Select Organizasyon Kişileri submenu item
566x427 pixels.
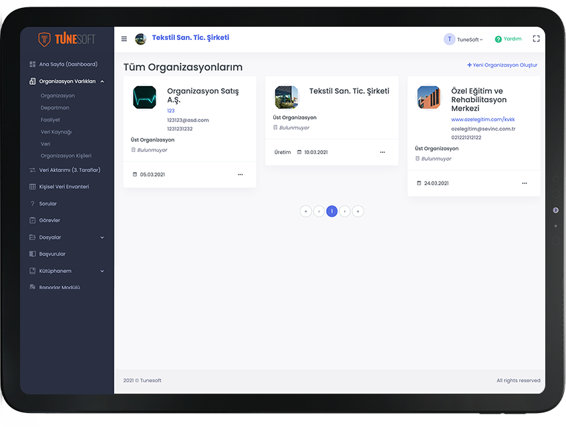(66, 155)
